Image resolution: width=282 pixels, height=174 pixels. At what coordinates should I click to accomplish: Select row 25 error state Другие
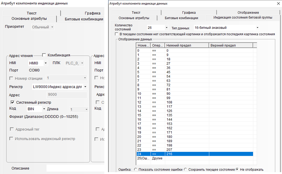(195, 158)
